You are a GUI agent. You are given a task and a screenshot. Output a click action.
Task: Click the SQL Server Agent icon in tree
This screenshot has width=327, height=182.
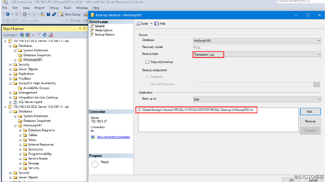coord(15,102)
